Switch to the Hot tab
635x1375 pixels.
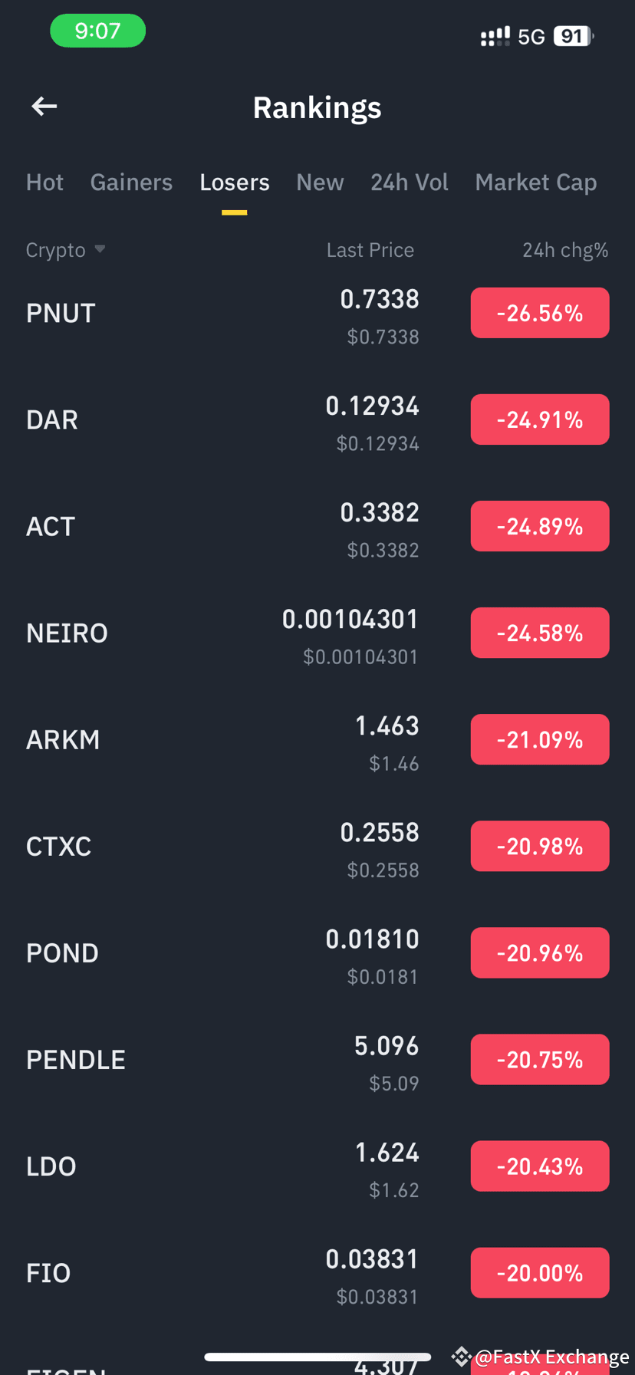click(44, 183)
